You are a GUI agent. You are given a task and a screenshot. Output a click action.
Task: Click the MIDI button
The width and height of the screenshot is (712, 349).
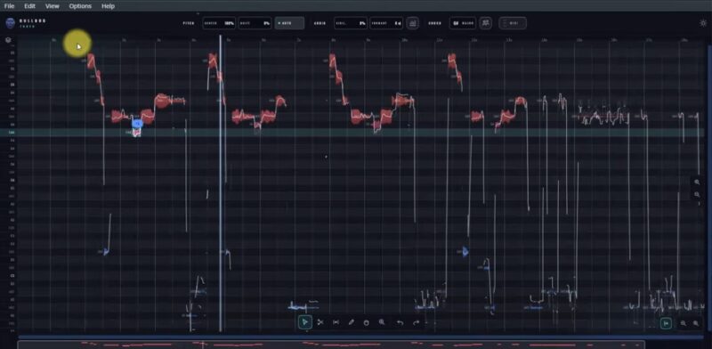tap(513, 23)
